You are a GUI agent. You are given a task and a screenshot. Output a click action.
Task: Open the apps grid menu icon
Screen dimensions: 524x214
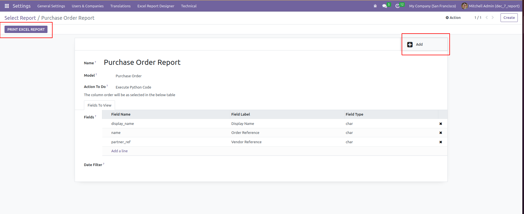pos(7,6)
